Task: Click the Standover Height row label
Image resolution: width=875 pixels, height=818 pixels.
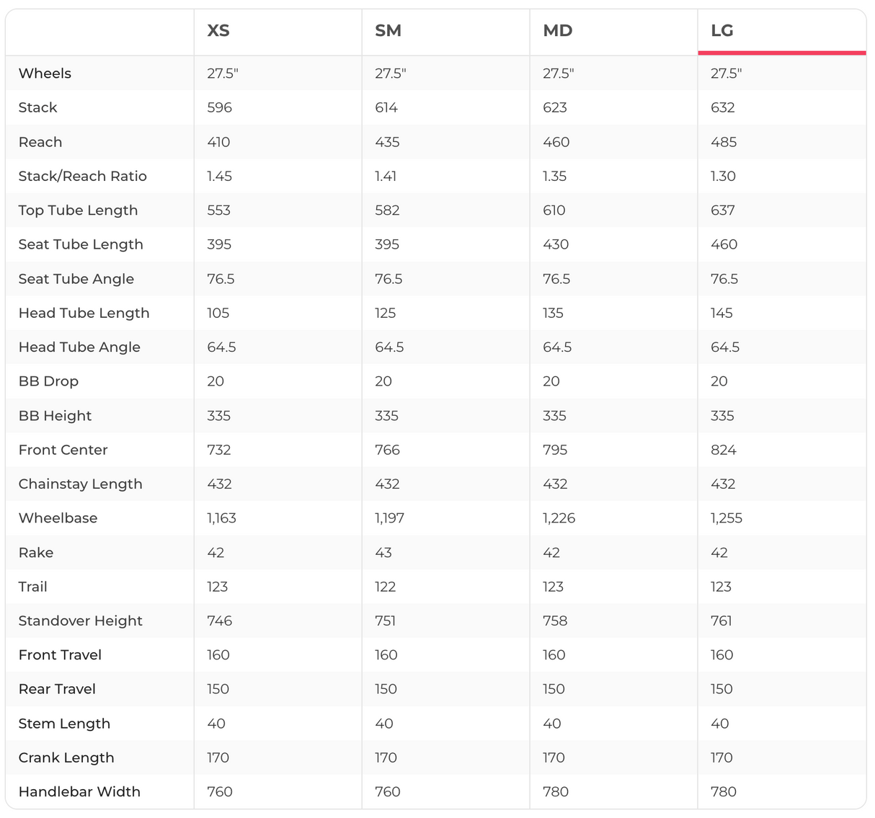Action: pos(80,621)
